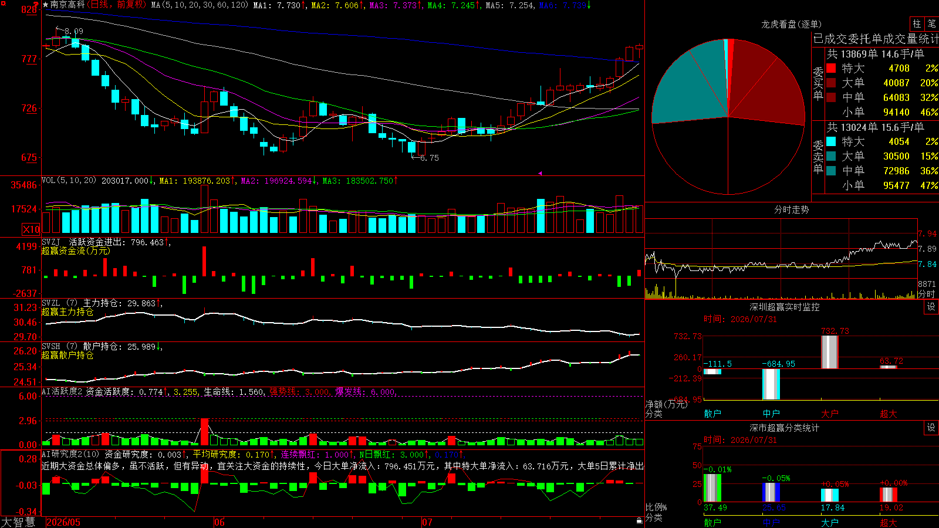The height and width of the screenshot is (528, 939).
Task: Click the (日线, 前复权) period label
Action: click(x=116, y=5)
